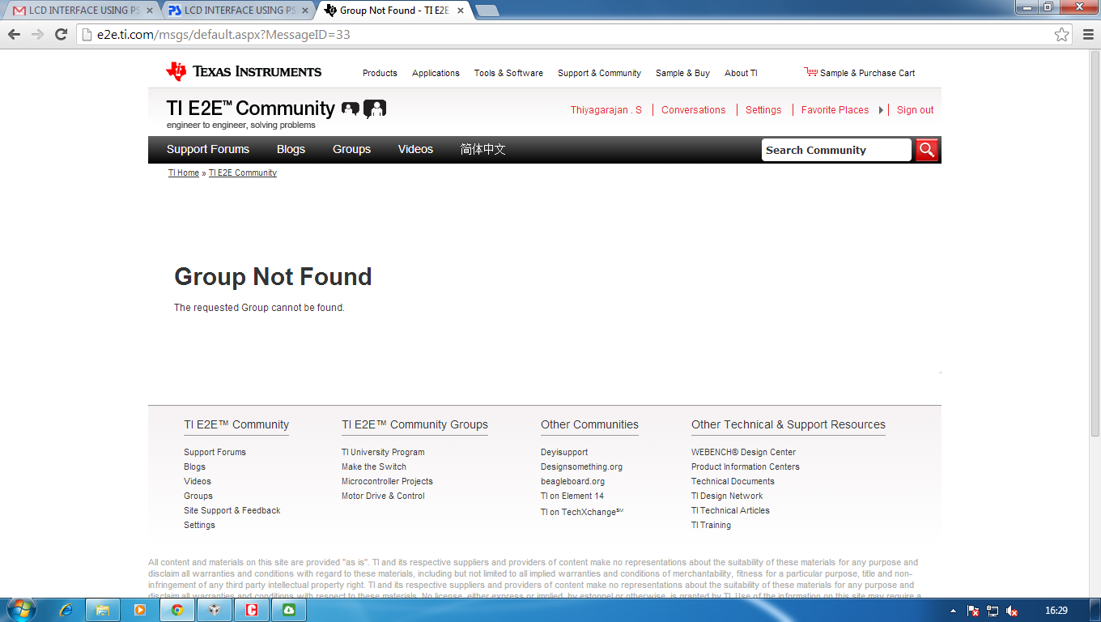Open the Support & Community menu
This screenshot has width=1101, height=622.
[599, 73]
